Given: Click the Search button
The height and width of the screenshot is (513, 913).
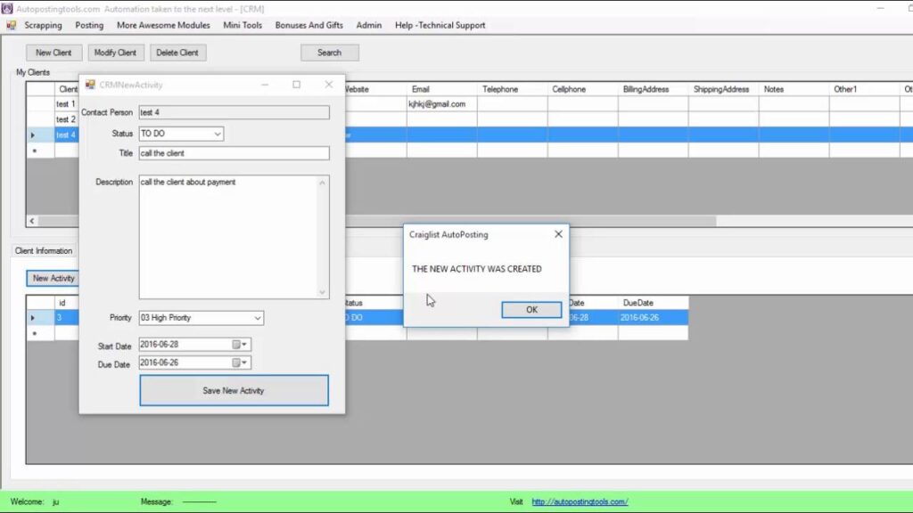Looking at the screenshot, I should 330,53.
